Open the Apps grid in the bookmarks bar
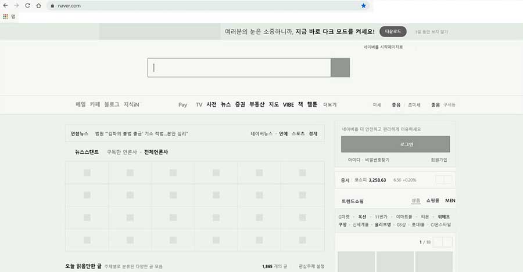 (5, 16)
